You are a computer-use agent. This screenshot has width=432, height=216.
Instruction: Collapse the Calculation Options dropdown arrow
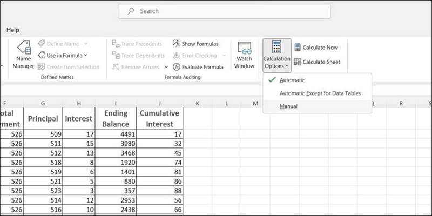[287, 66]
